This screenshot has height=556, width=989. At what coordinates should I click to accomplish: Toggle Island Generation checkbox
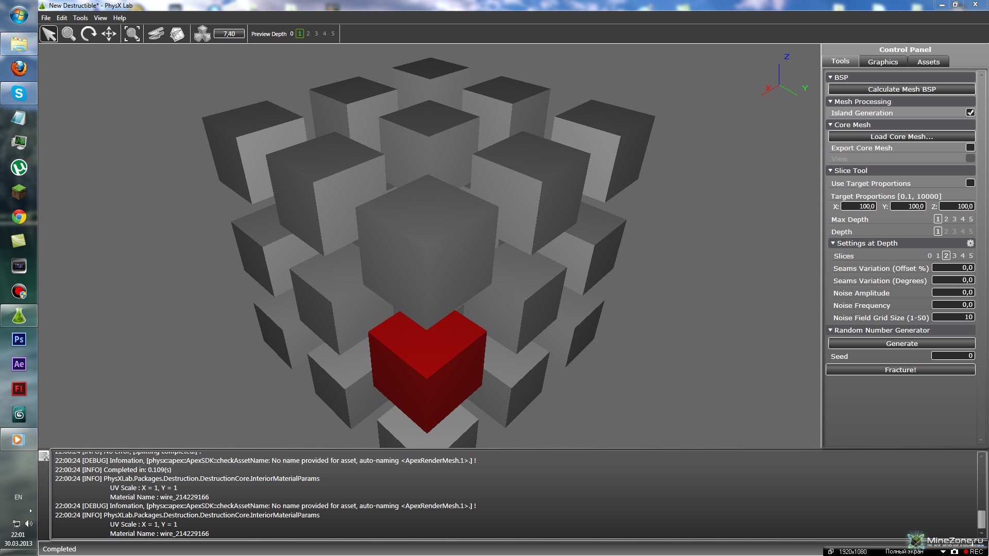[970, 112]
